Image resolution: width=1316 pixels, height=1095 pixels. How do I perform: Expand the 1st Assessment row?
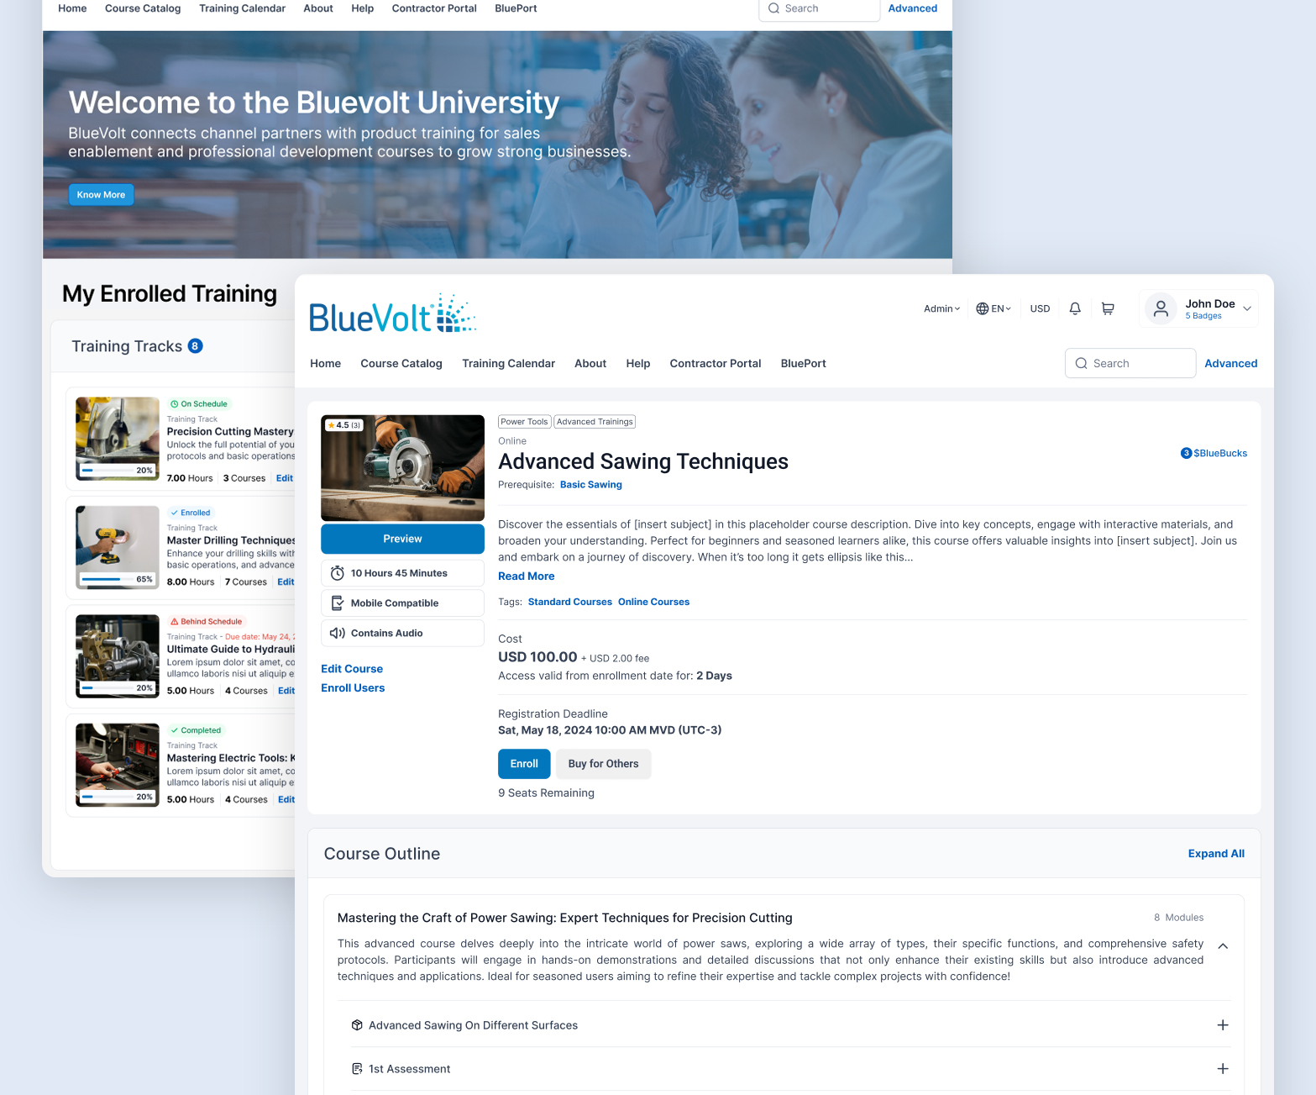pos(1223,1069)
